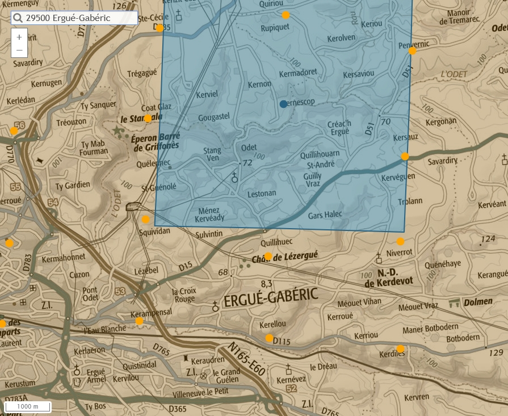508x416 pixels.
Task: Click the orange marker near Ste-Cécile
Action: click(x=160, y=28)
